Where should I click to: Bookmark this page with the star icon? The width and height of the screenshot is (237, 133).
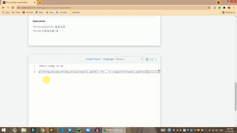click(209, 8)
